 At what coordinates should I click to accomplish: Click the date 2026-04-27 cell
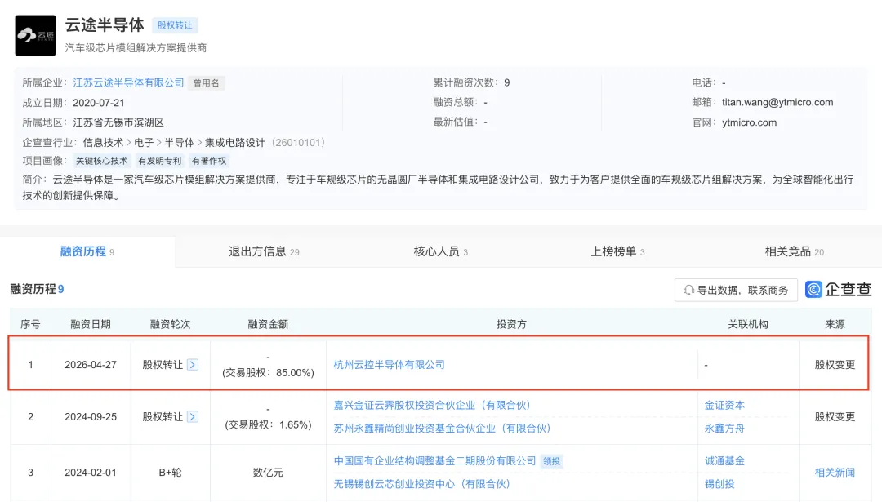pyautogui.click(x=91, y=365)
